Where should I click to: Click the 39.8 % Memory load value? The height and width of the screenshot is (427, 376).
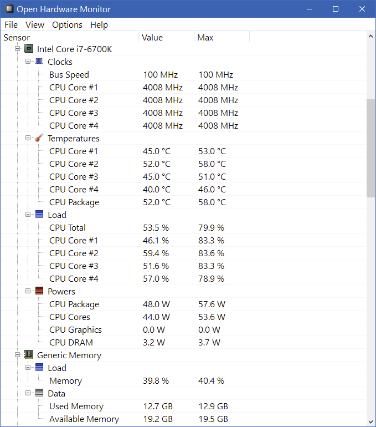click(156, 381)
